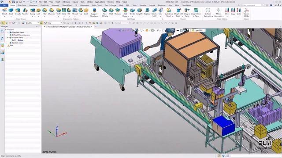Choose the Lip feature tool
The height and width of the screenshot is (158, 282).
(x=81, y=11)
